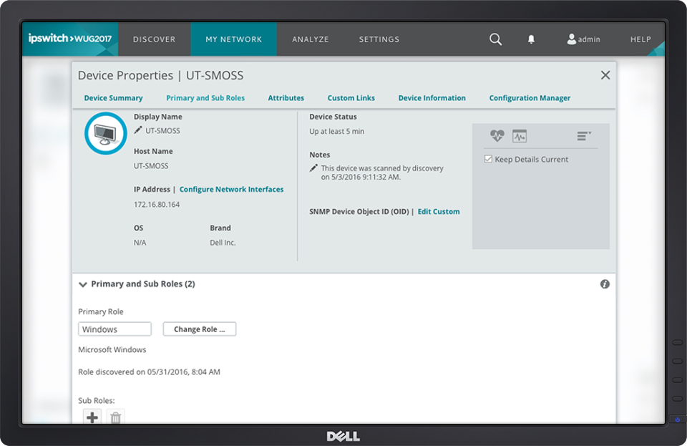Image resolution: width=687 pixels, height=446 pixels.
Task: Open the device actions list menu dropdown
Action: 582,135
